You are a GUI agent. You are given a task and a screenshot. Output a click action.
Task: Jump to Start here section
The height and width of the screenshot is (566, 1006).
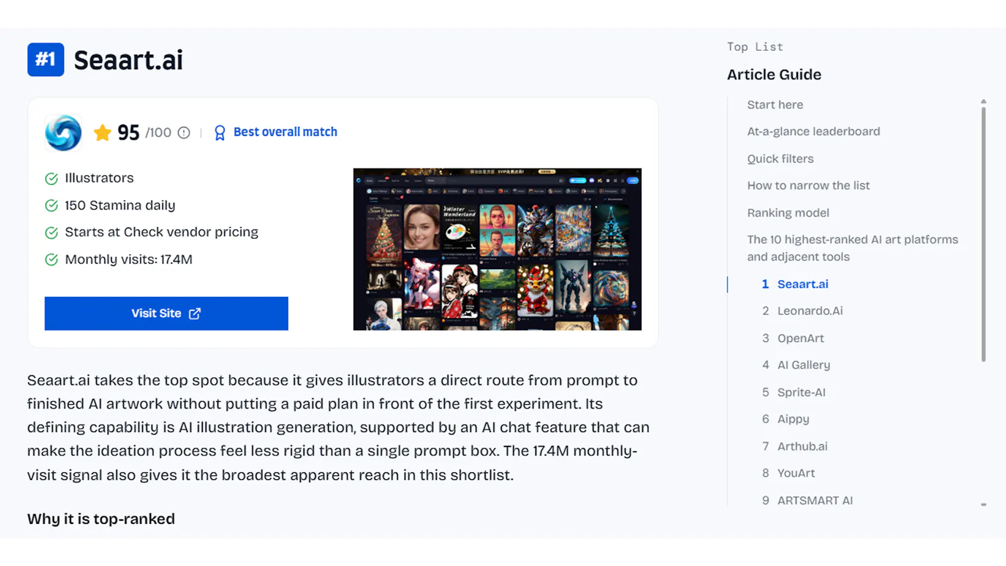775,105
